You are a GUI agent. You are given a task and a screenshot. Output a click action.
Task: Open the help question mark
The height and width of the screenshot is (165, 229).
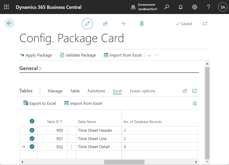pos(208,7)
